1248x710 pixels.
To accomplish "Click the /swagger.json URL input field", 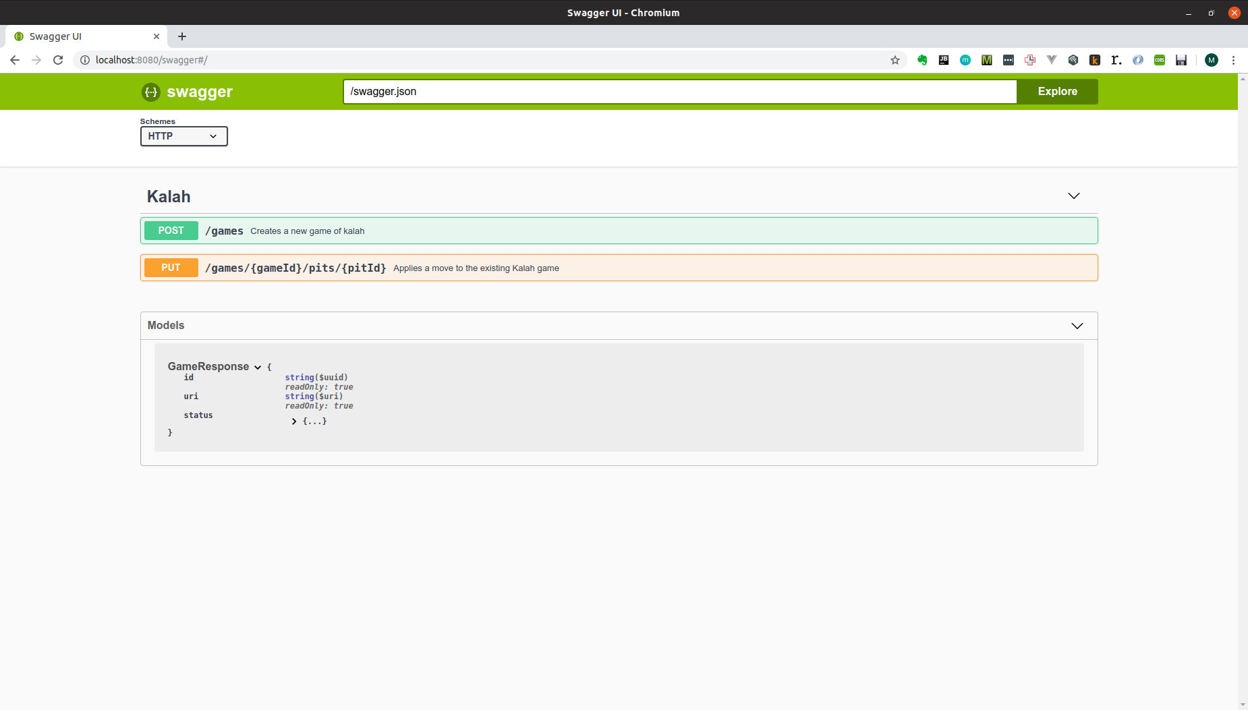I will pyautogui.click(x=680, y=92).
